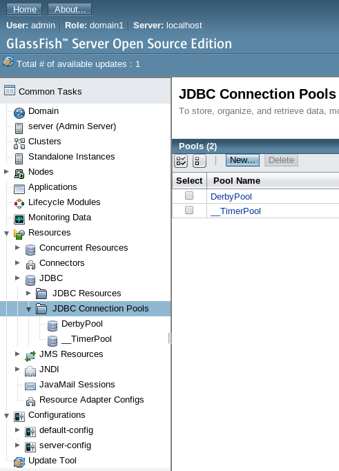Click the JDBC Connection Pools folder icon
Image resolution: width=339 pixels, height=471 pixels.
coord(41,309)
